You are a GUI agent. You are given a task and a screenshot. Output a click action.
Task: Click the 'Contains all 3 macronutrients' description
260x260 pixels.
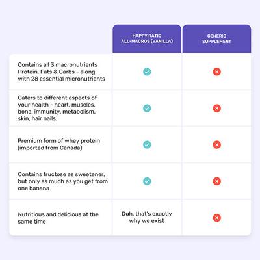pyautogui.click(x=62, y=71)
